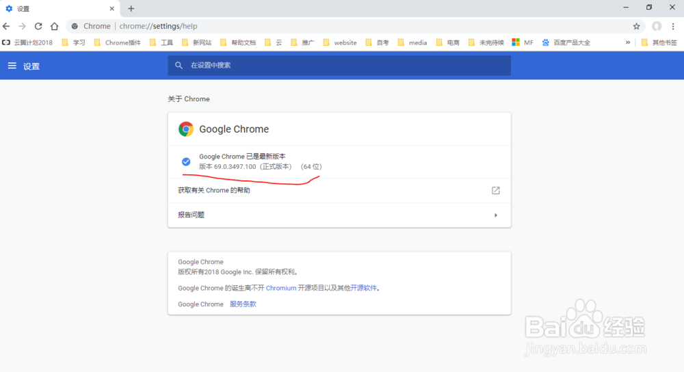684x372 pixels.
Task: Open the 自考 bookmark folder
Action: [377, 42]
